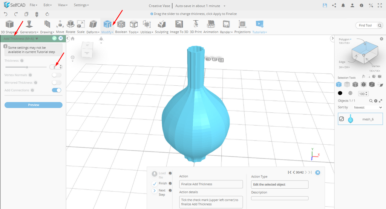Click the Undo arrow icon
This screenshot has height=209, width=386.
point(6,14)
